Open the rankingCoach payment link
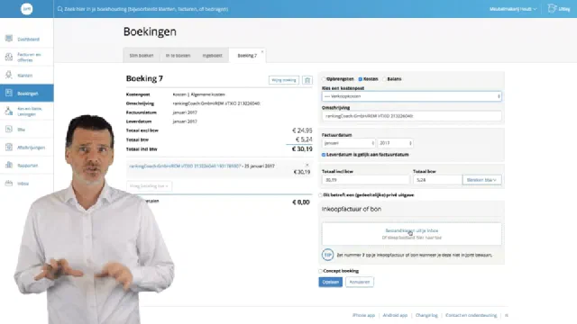 [185, 166]
